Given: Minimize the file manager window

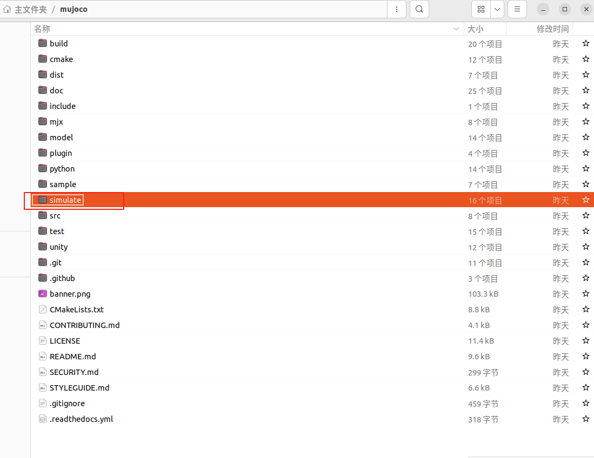Looking at the screenshot, I should 543,10.
